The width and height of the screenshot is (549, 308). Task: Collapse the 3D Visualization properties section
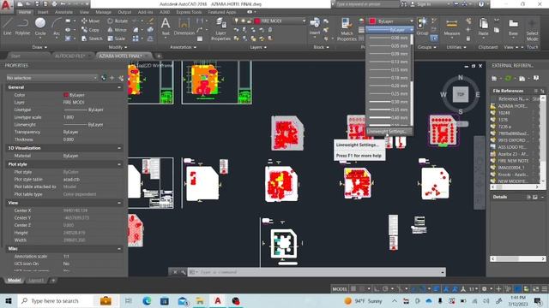coord(119,148)
